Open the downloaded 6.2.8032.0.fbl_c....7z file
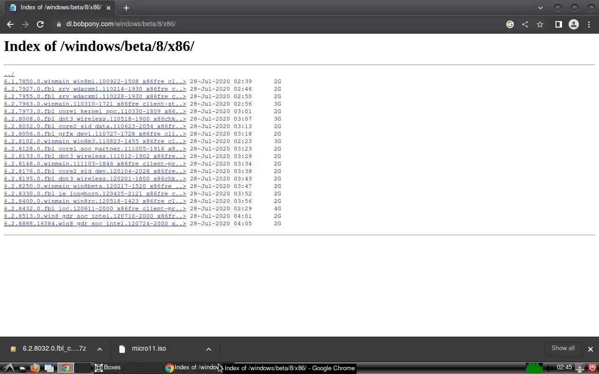The height and width of the screenshot is (374, 599). (x=49, y=349)
